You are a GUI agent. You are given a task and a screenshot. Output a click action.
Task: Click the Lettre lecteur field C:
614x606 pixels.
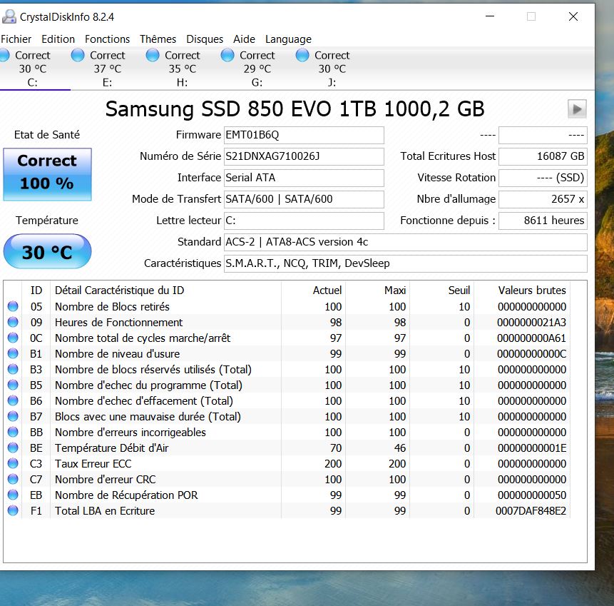click(304, 221)
